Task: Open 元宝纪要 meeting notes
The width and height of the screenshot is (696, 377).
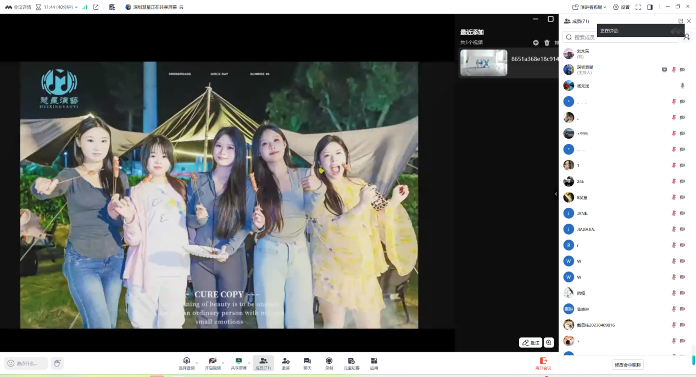Action: (x=352, y=363)
